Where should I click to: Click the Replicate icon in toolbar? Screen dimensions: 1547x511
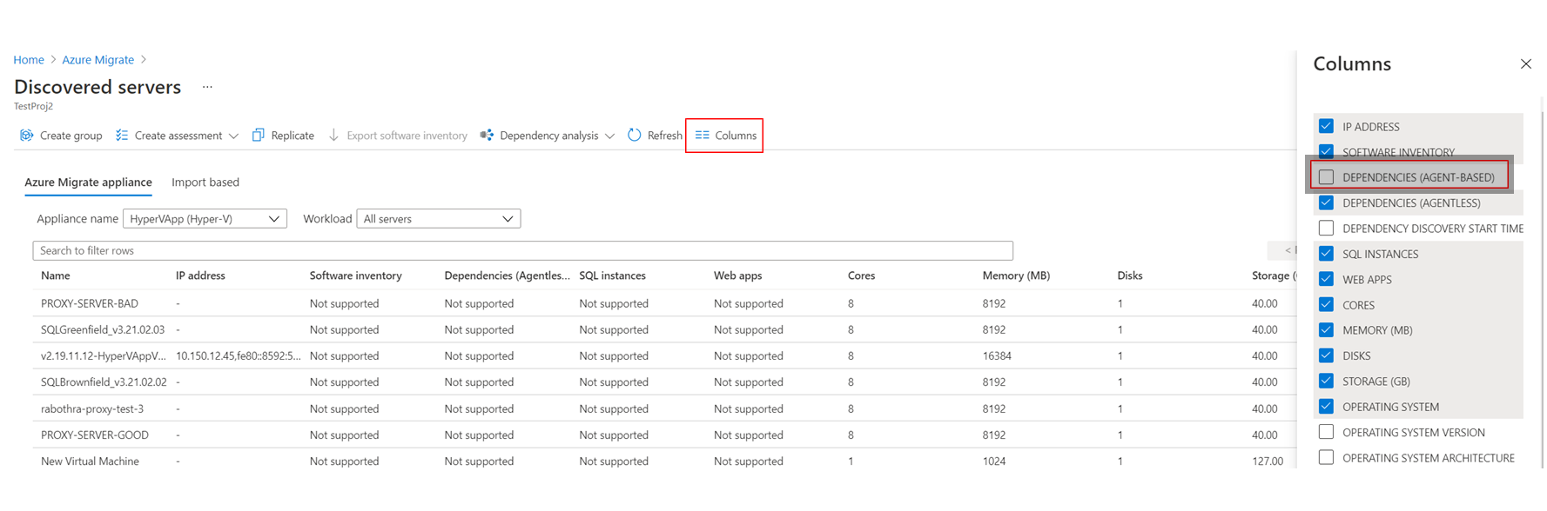(x=259, y=136)
